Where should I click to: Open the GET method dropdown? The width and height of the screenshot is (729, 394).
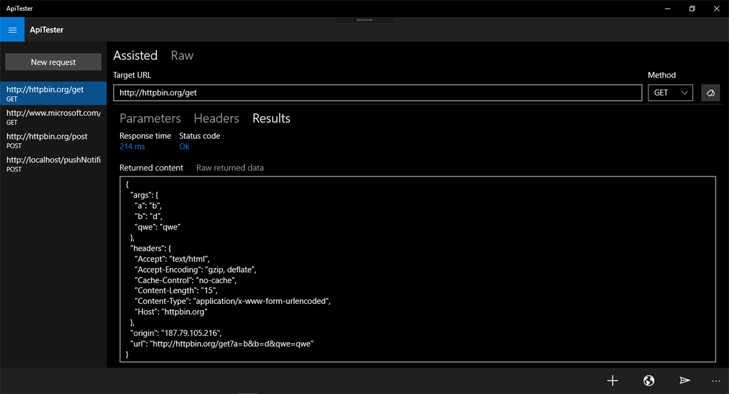click(670, 93)
